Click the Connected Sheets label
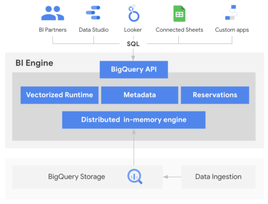The image size is (268, 204). click(179, 30)
